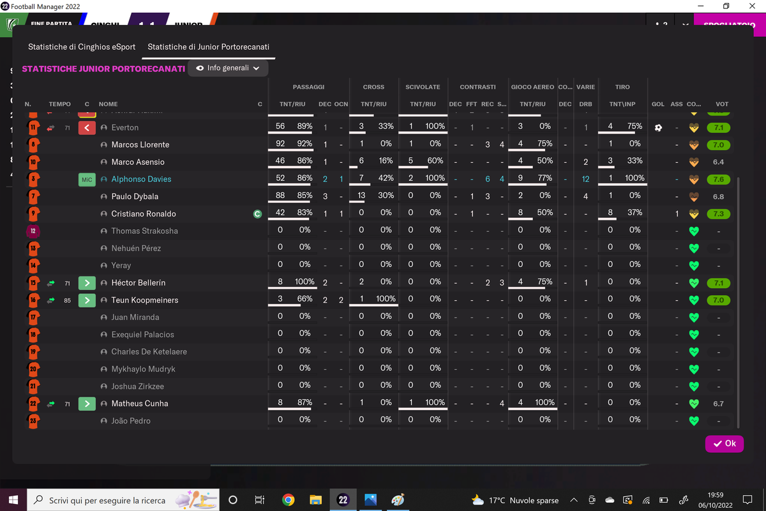Sort by the ASS column header
Viewport: 766px width, 511px height.
coord(677,104)
